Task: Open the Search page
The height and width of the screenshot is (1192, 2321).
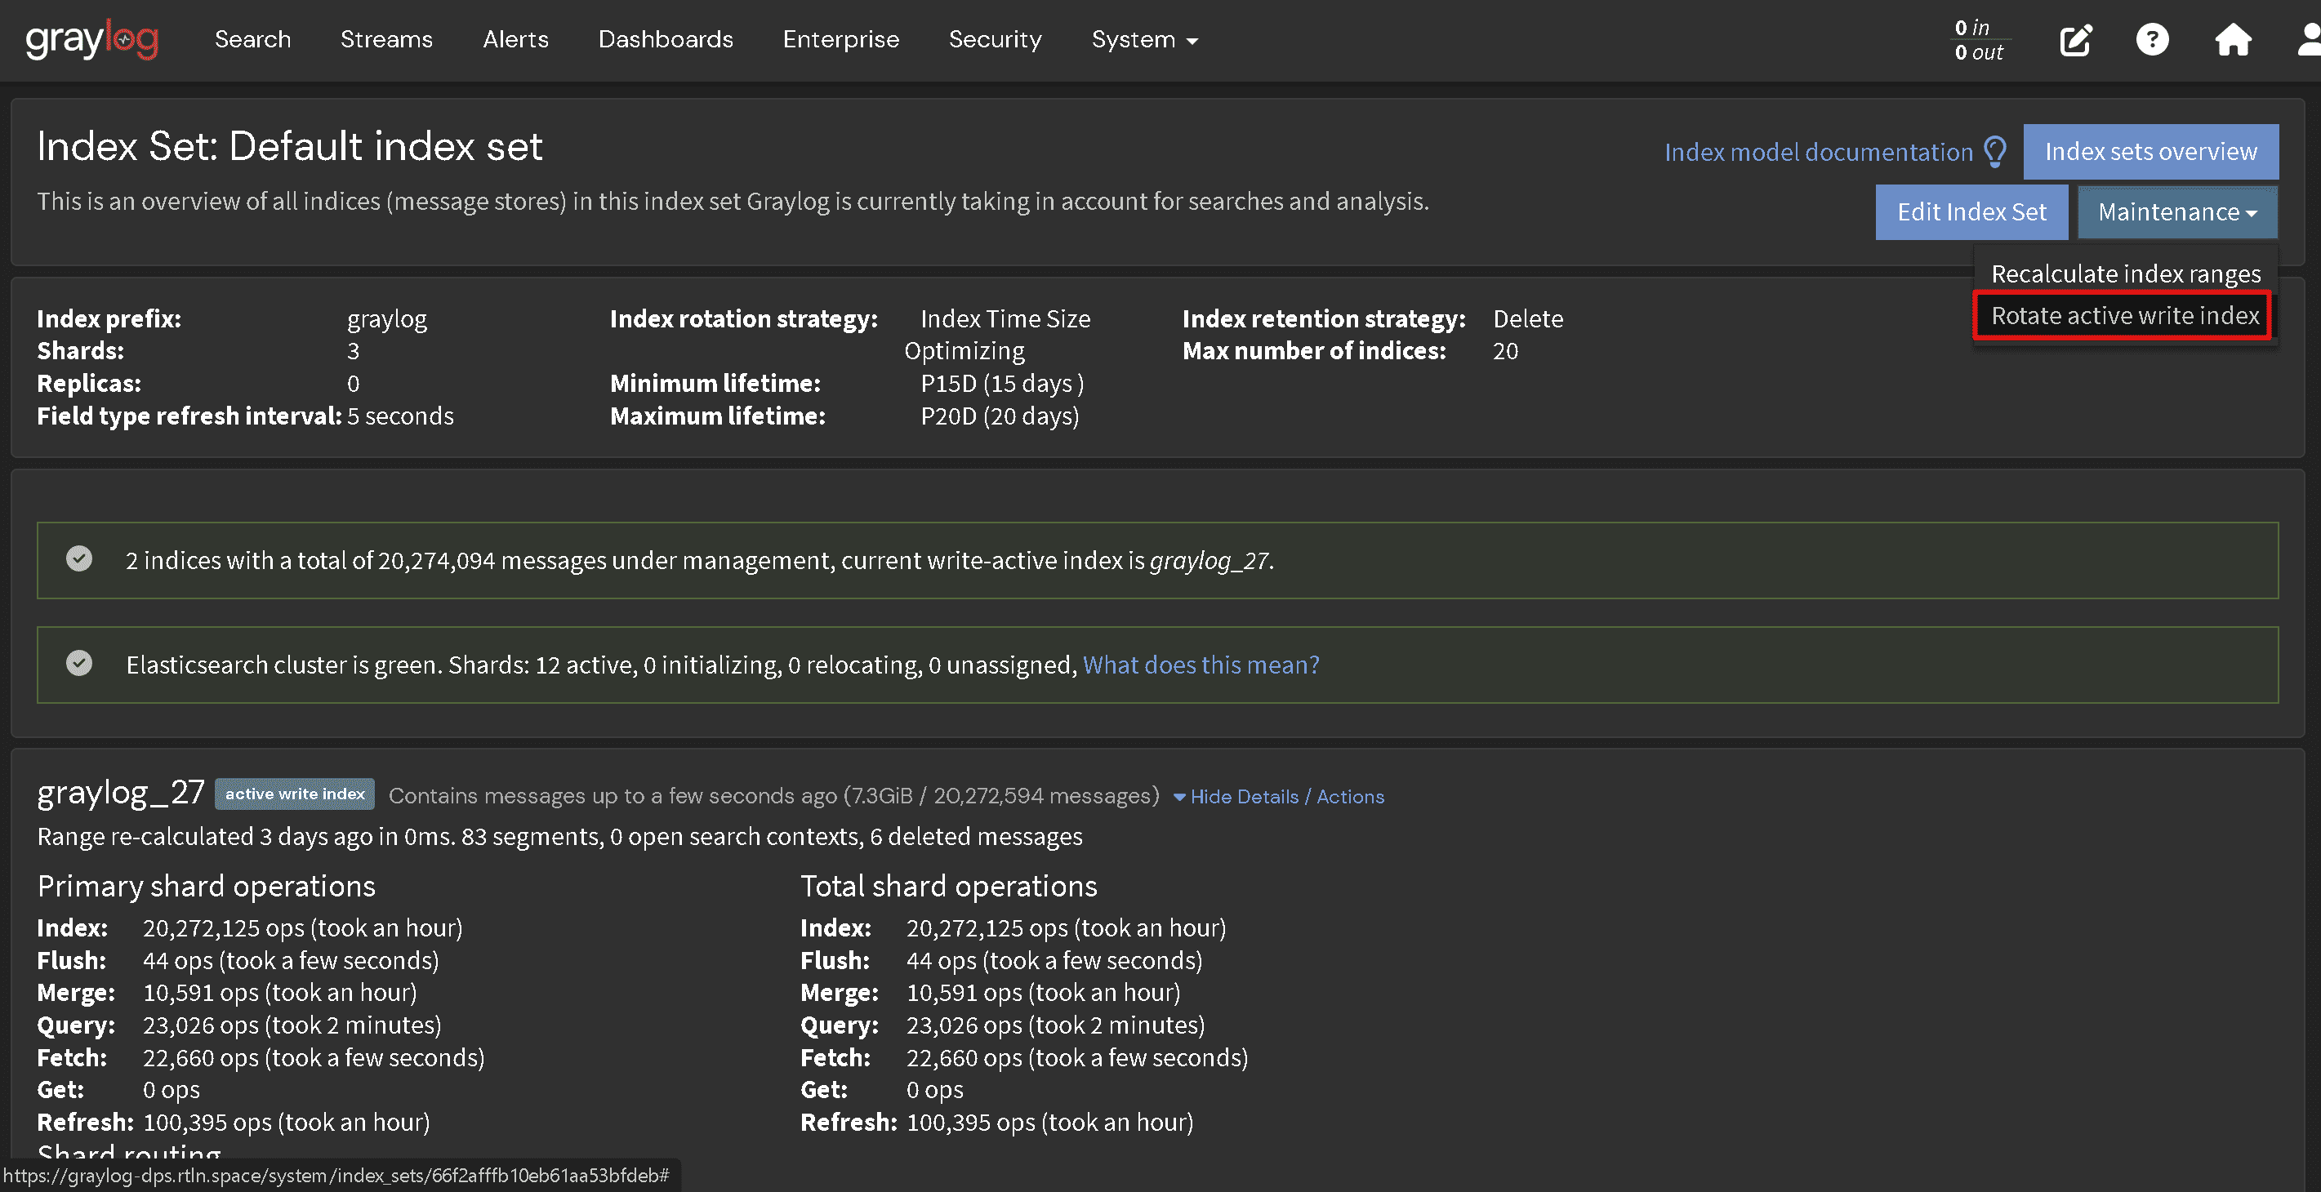Action: (x=252, y=40)
